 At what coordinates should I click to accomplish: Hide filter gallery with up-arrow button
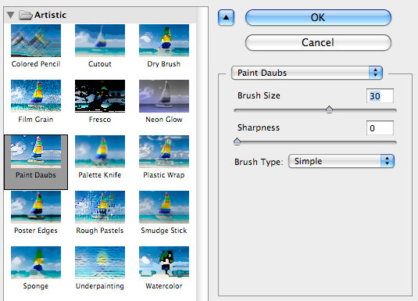(x=226, y=18)
